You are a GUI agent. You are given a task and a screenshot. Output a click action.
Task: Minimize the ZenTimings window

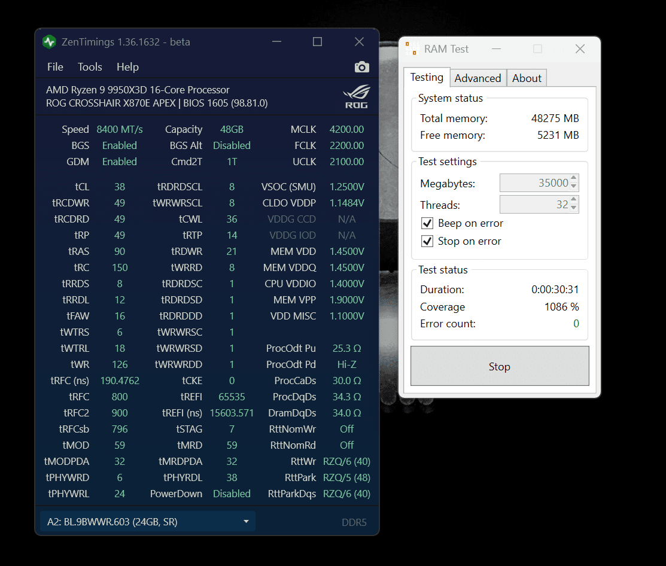(277, 42)
